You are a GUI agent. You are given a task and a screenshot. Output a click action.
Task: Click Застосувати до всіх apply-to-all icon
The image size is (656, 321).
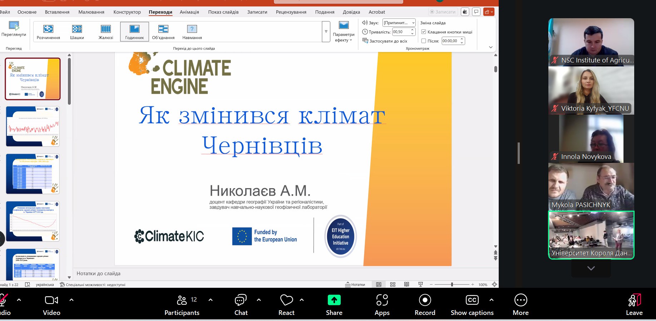click(365, 41)
